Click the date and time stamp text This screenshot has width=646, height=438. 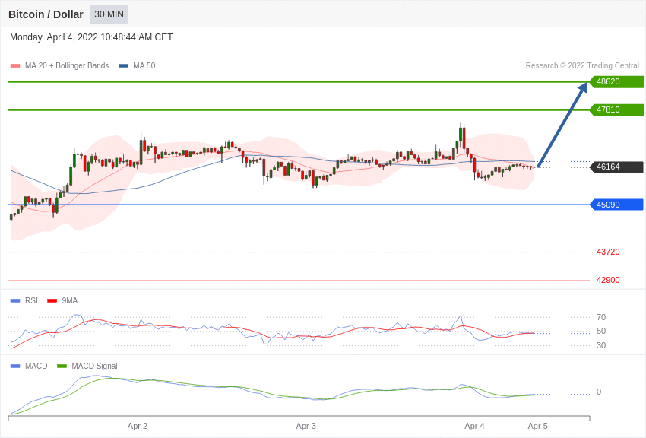(91, 37)
